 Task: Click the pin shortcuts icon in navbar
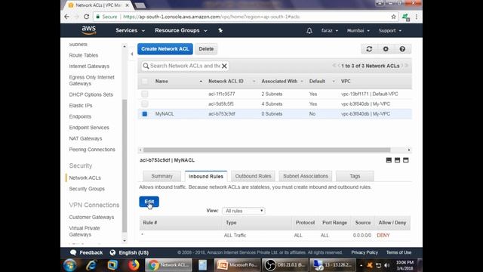pyautogui.click(x=220, y=30)
